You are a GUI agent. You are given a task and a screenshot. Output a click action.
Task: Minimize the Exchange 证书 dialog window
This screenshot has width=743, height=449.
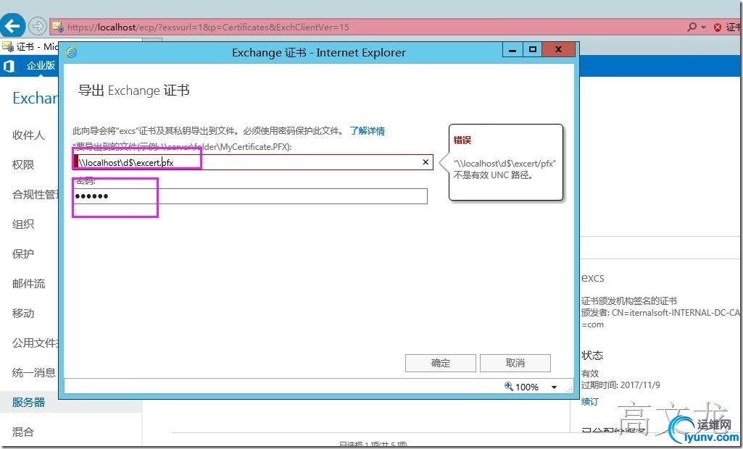click(x=512, y=49)
